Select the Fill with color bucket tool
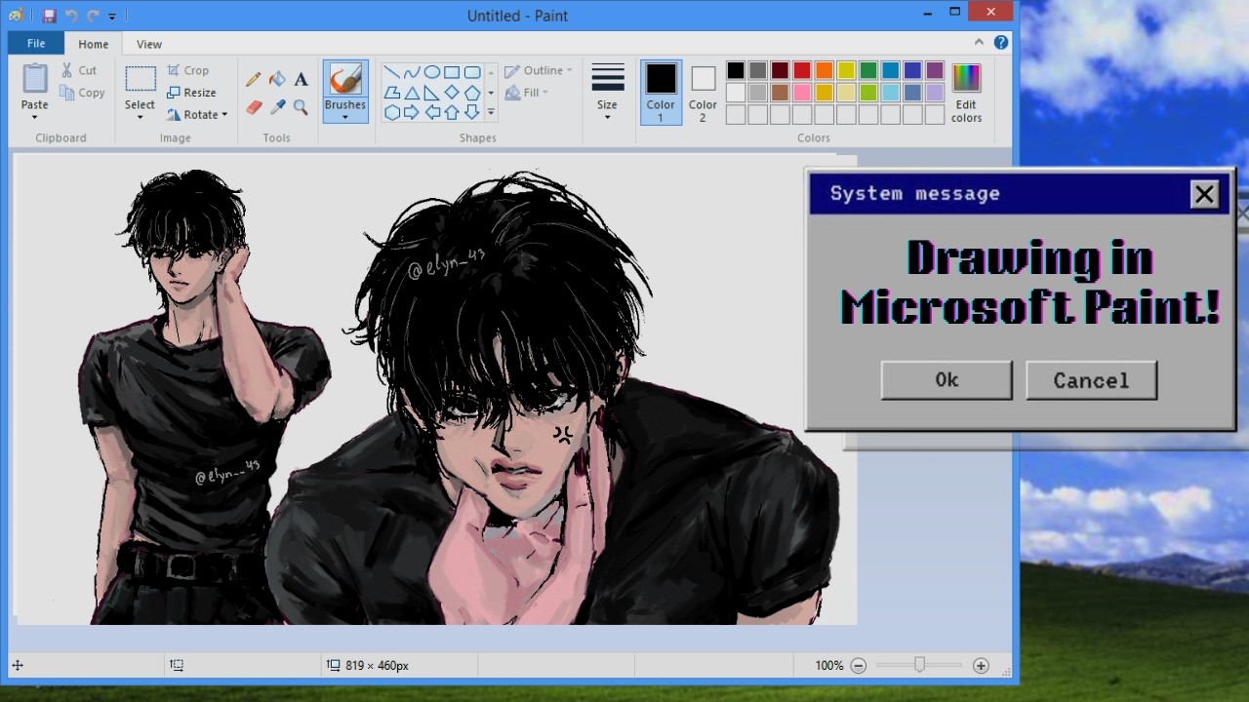Screen dimensions: 1249x702 coord(277,79)
